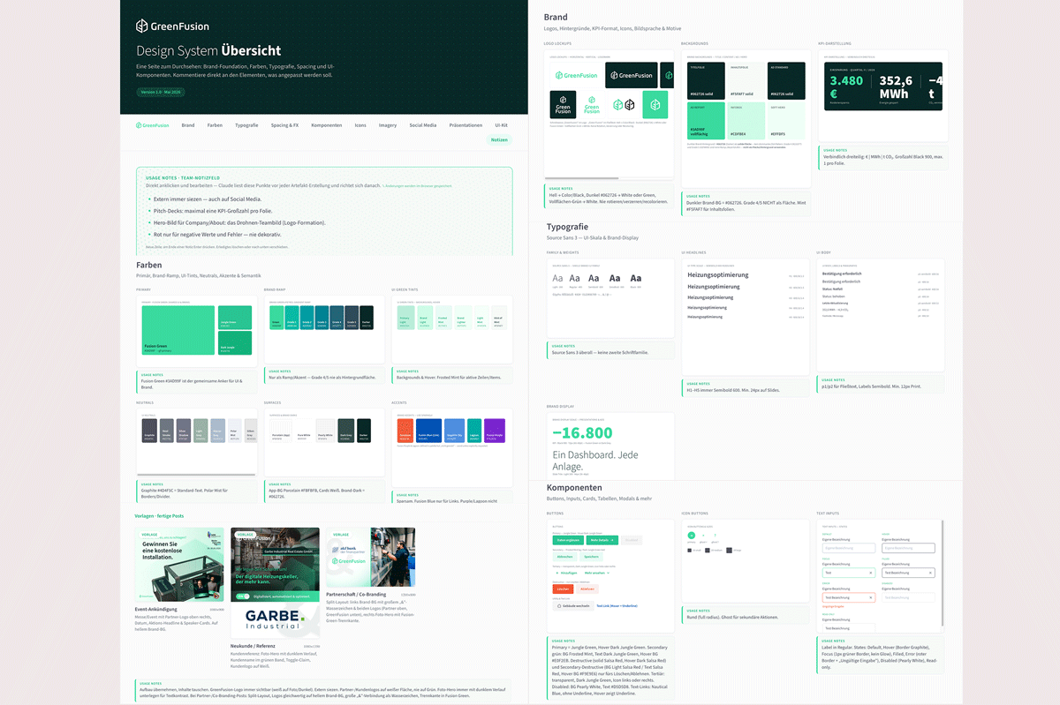Click the Daten ergänzen primary button
Screen dimensions: 1060x705
(x=568, y=540)
